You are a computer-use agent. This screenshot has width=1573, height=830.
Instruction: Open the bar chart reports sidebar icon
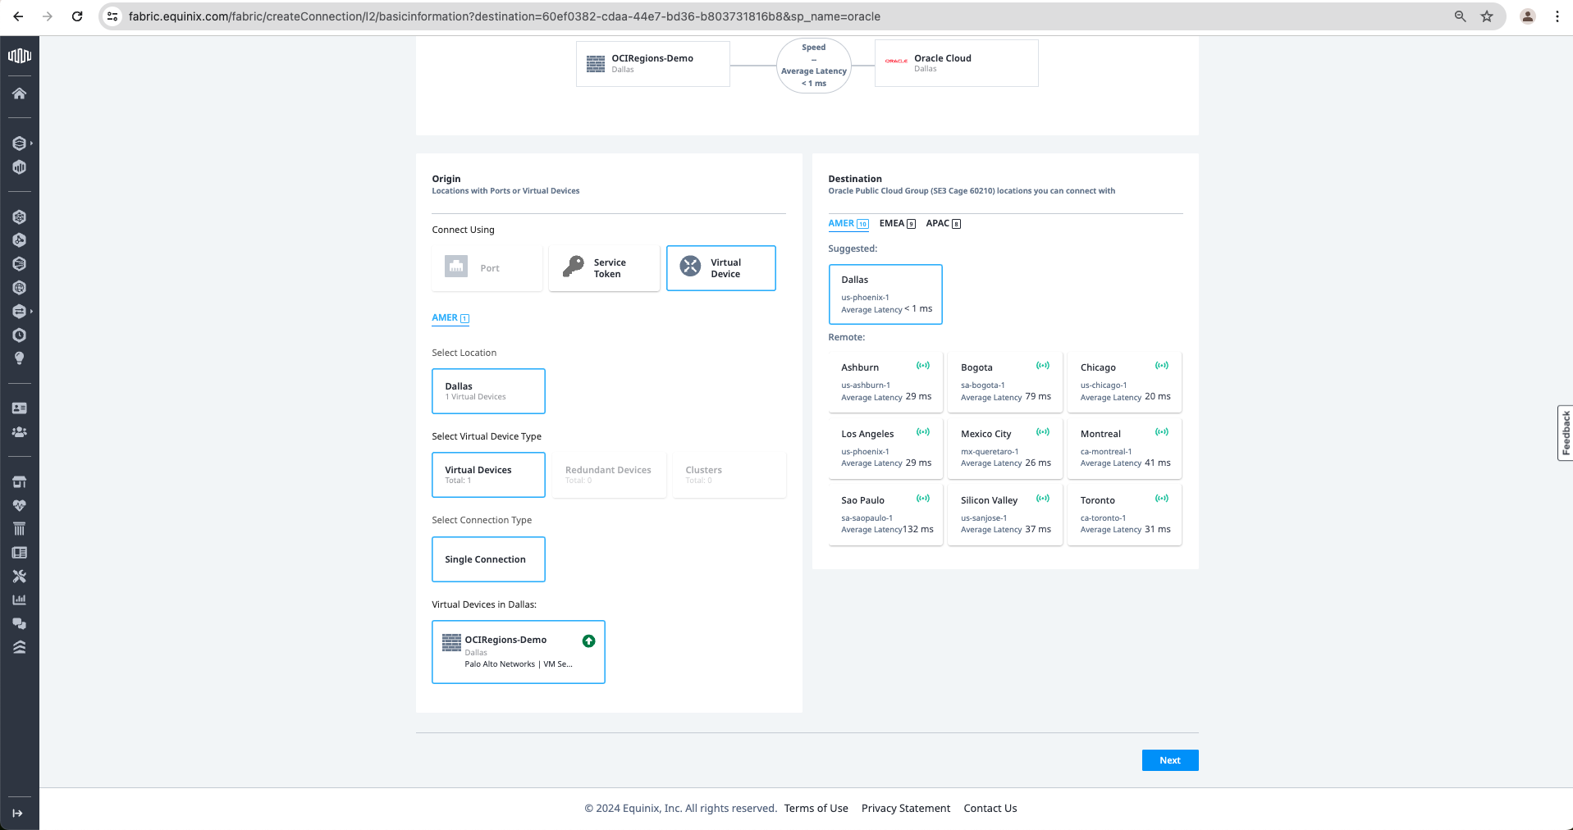(19, 600)
